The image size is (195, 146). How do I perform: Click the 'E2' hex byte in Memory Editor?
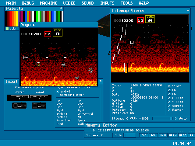[x=104, y=130]
